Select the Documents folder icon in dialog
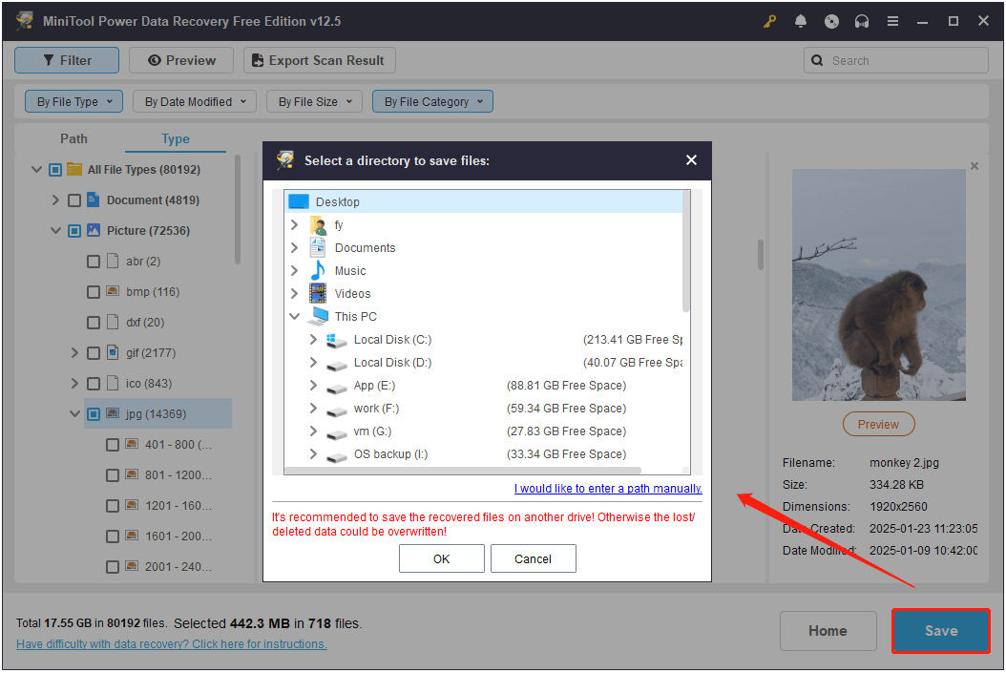1006x673 pixels. [318, 247]
